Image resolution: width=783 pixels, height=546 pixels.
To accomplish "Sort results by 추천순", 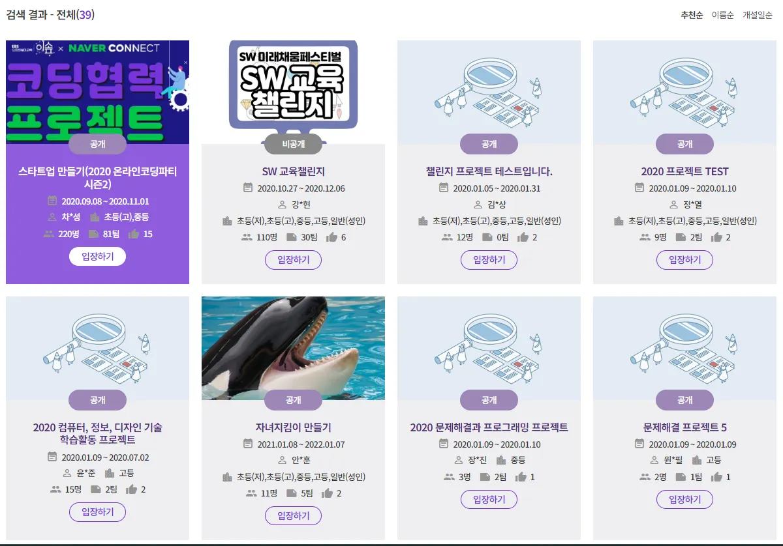I will [692, 15].
